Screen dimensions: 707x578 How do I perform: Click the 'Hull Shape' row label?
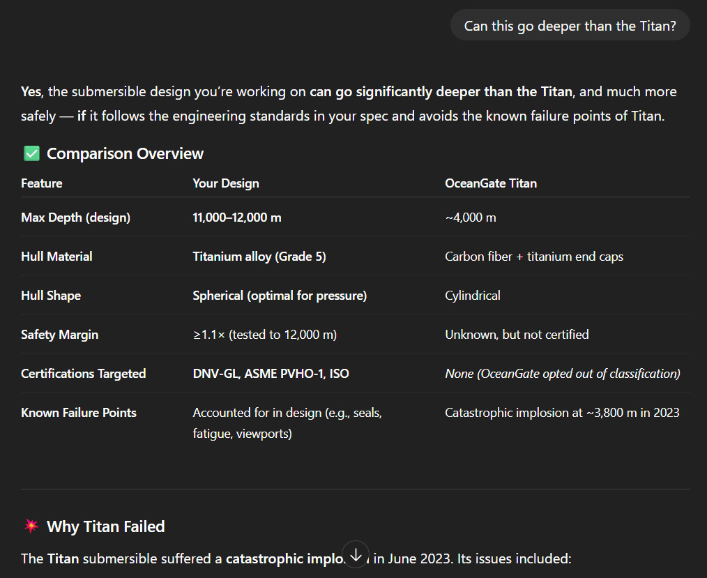click(51, 296)
